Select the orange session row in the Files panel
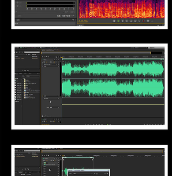 27,58
